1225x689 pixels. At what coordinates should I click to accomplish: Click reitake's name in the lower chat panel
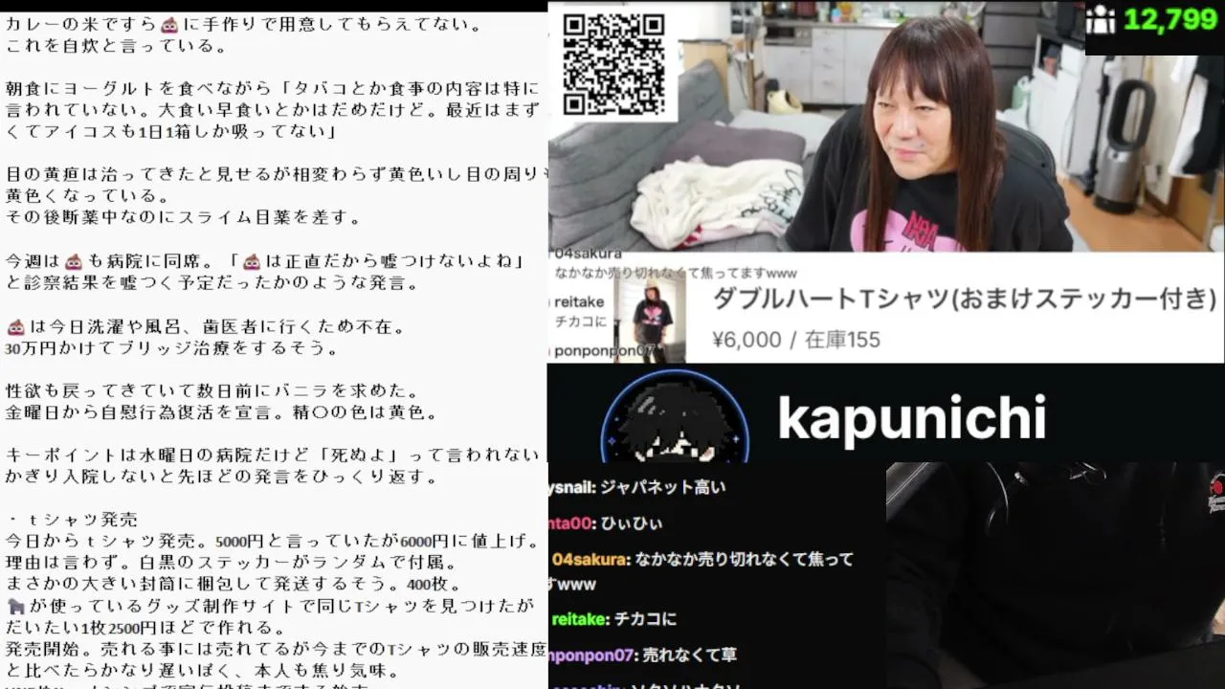tap(579, 619)
